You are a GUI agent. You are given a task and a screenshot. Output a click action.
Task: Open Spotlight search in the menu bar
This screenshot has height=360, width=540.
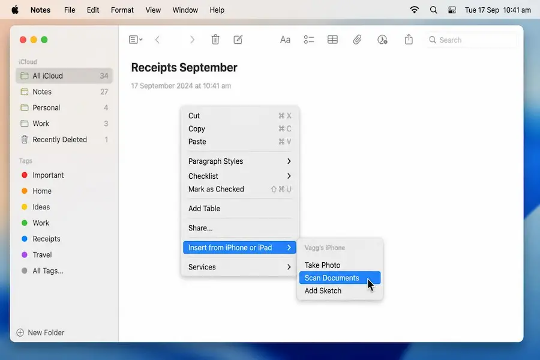434,10
